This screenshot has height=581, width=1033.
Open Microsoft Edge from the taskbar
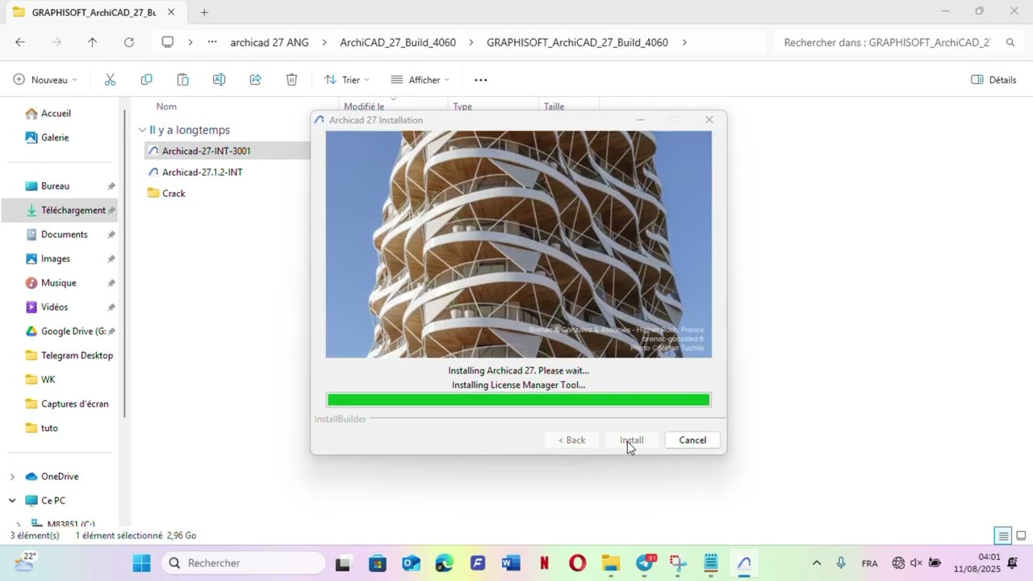(x=444, y=562)
